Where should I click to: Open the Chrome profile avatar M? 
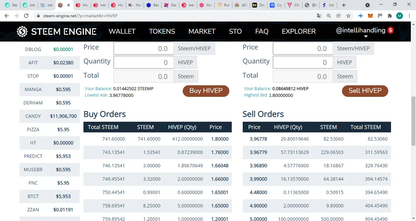pyautogui.click(x=399, y=16)
